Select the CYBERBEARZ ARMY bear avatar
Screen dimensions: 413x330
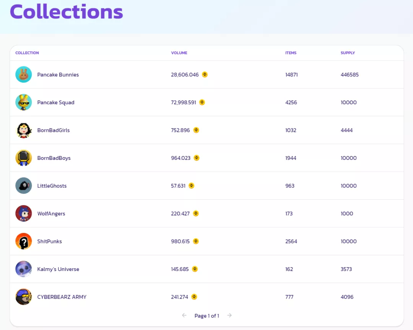coord(23,297)
